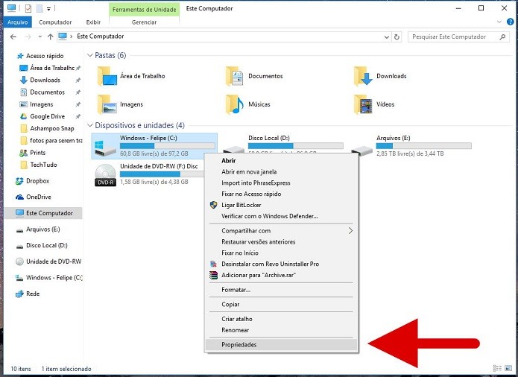Open the Exibir ribbon tab
The width and height of the screenshot is (518, 377).
93,22
